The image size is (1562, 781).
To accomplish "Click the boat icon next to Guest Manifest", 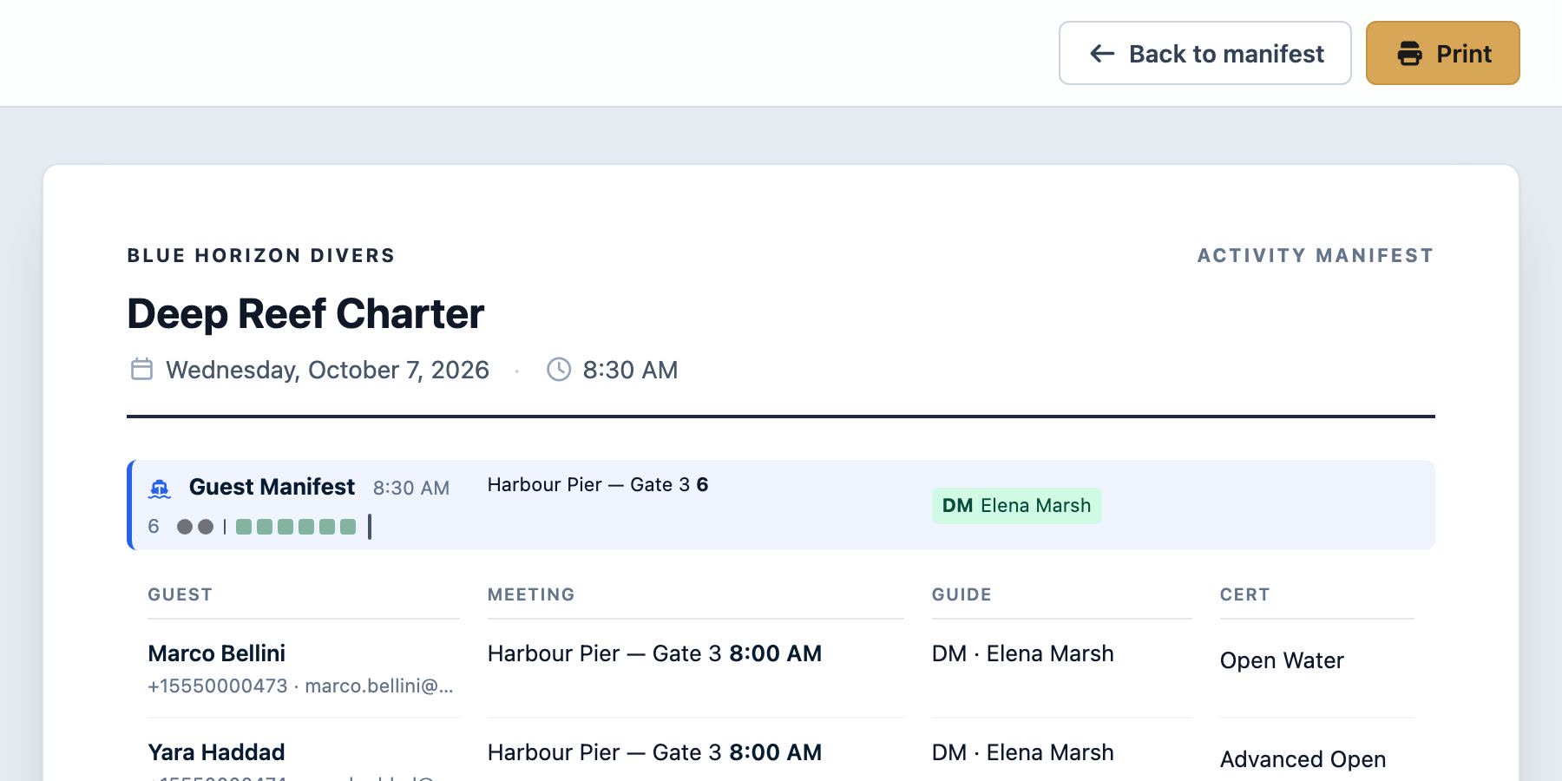I will (160, 488).
